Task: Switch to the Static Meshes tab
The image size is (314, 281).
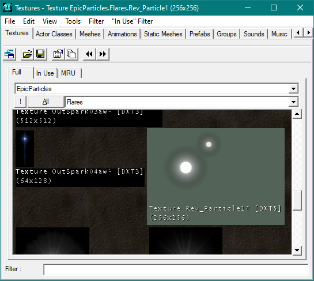Action: click(x=163, y=34)
